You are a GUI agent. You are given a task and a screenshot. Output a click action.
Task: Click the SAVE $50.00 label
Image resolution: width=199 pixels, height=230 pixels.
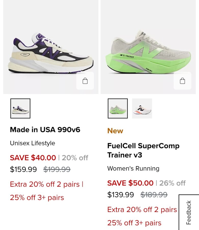(x=130, y=183)
